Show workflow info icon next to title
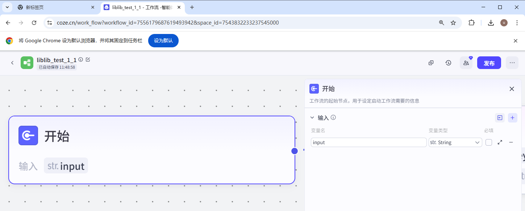The width and height of the screenshot is (525, 211). tap(80, 60)
